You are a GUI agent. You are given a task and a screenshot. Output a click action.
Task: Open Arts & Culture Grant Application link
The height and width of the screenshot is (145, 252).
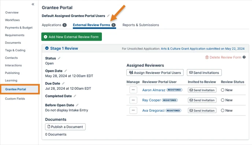coord(203,49)
